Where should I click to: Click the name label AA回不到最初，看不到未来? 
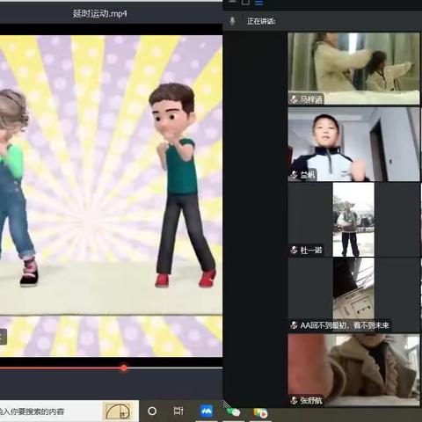[345, 325]
